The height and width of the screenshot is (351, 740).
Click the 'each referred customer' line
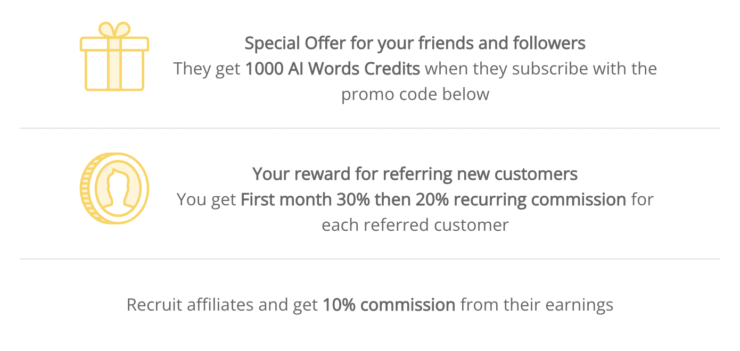click(415, 225)
